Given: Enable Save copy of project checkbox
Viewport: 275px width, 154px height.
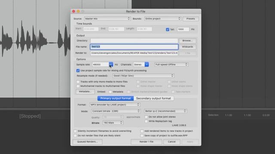Looking at the screenshot, I should (142, 136).
